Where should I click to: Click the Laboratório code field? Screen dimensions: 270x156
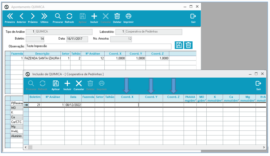pos(120,32)
